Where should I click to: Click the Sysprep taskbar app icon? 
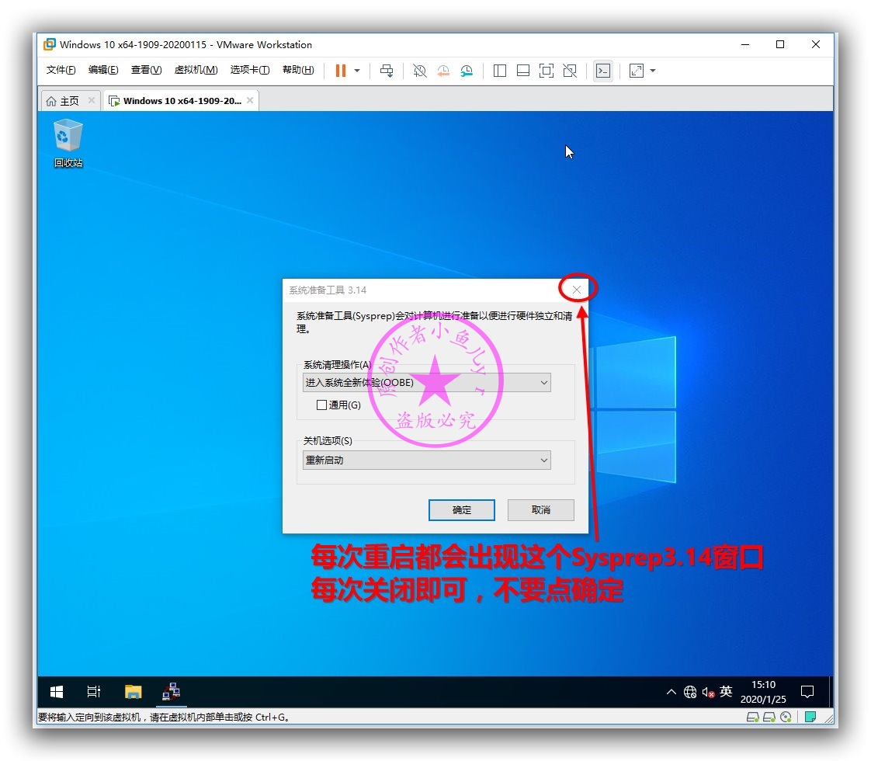171,692
